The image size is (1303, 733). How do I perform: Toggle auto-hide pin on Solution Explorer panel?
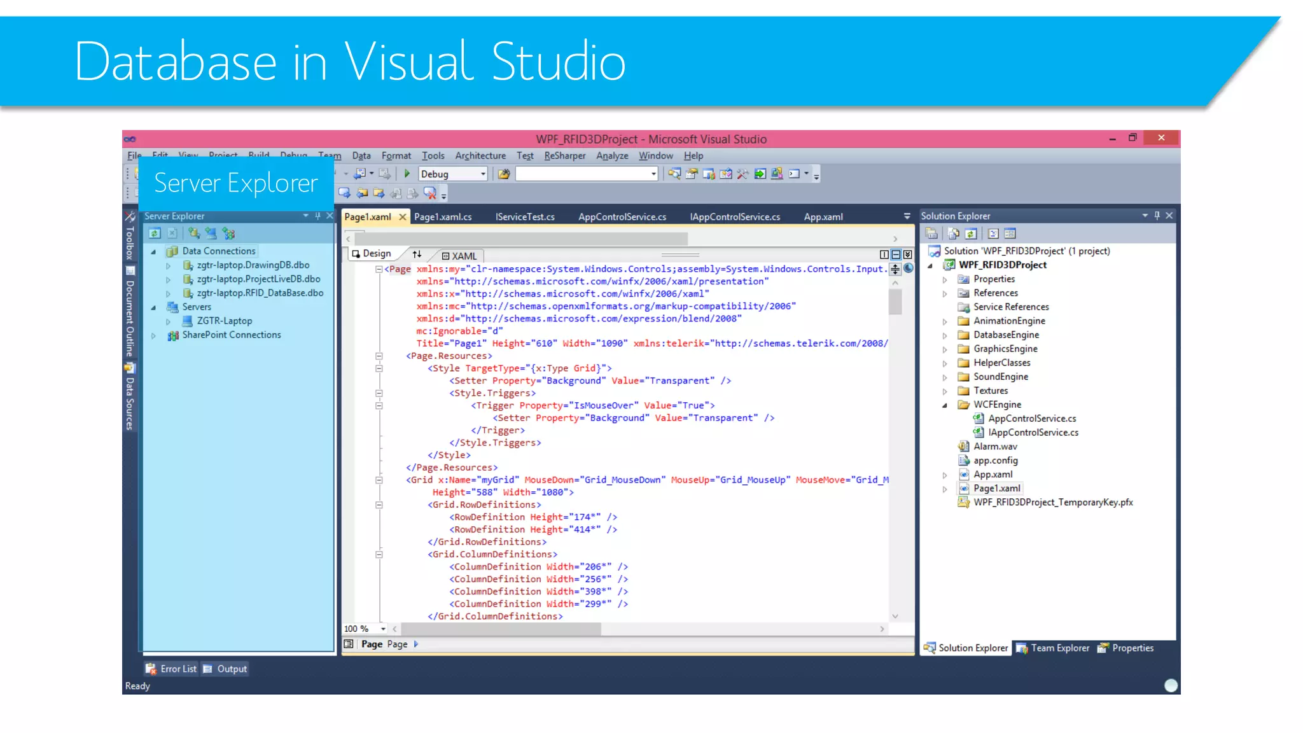point(1157,216)
